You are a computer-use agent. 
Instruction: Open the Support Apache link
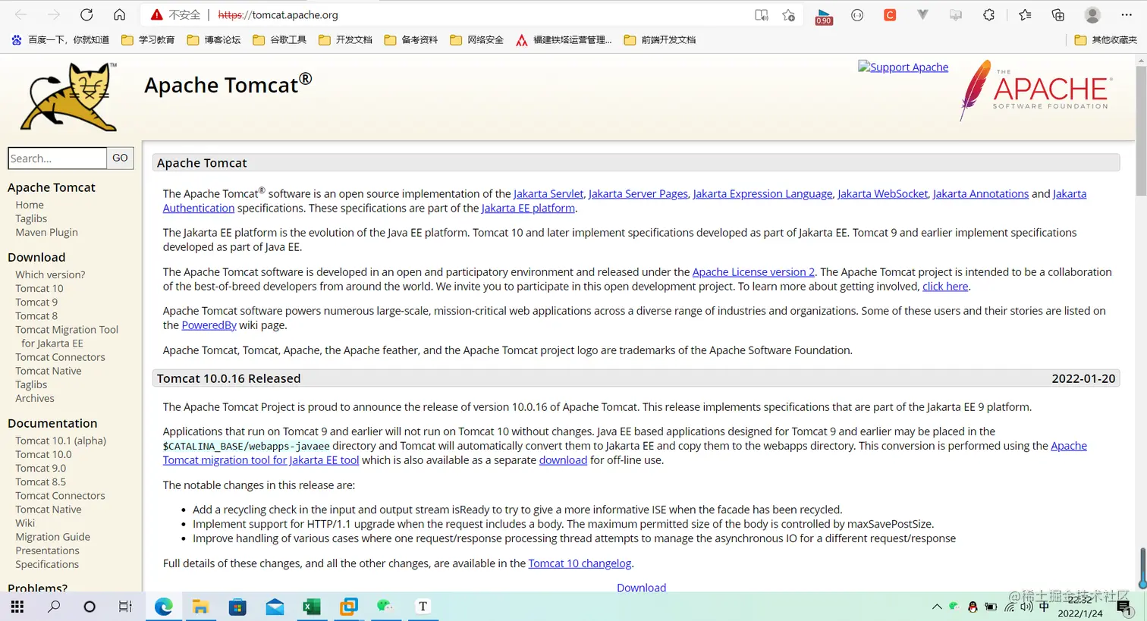[x=903, y=67]
